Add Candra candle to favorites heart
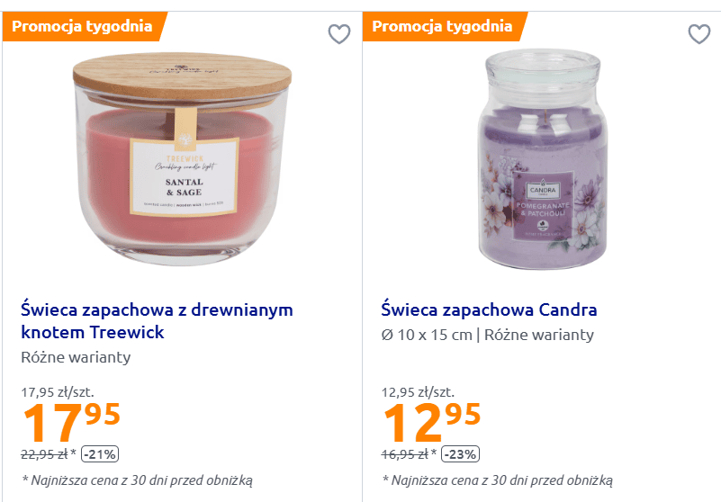 point(698,34)
